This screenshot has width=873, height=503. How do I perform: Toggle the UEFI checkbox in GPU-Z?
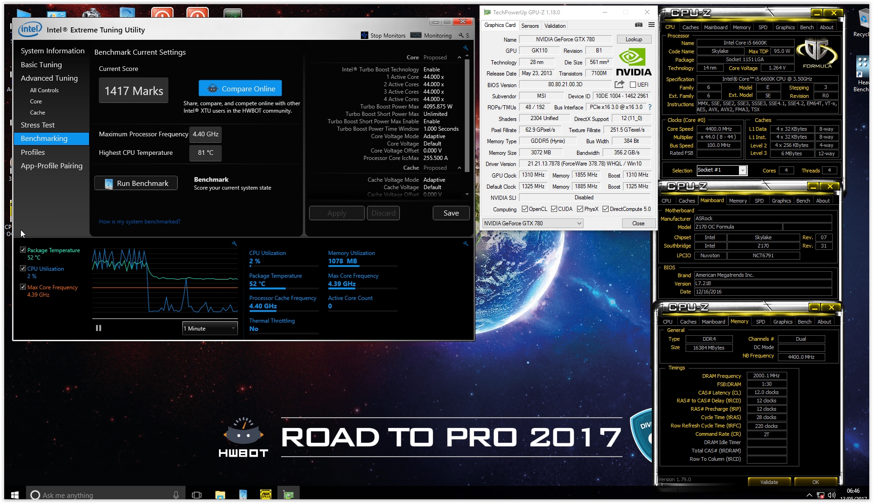pos(633,84)
